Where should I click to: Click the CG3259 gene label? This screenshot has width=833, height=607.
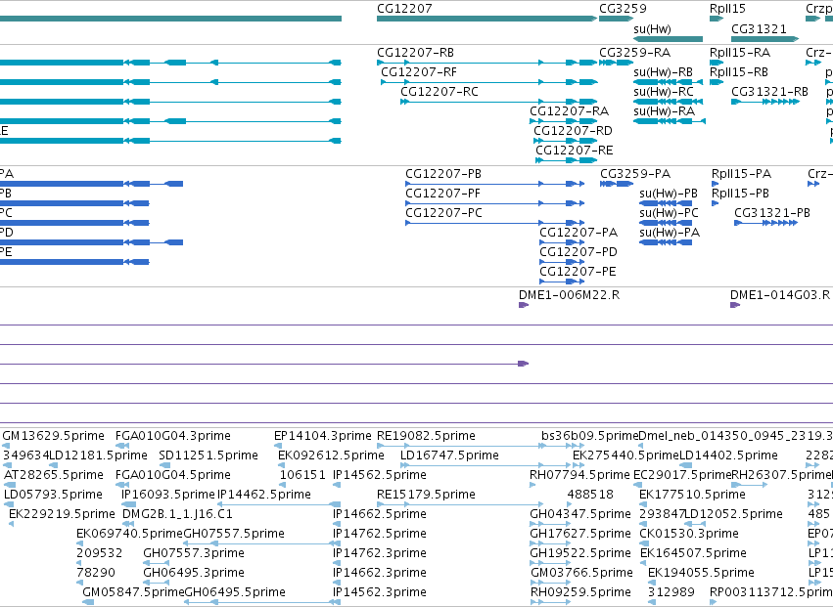point(623,9)
